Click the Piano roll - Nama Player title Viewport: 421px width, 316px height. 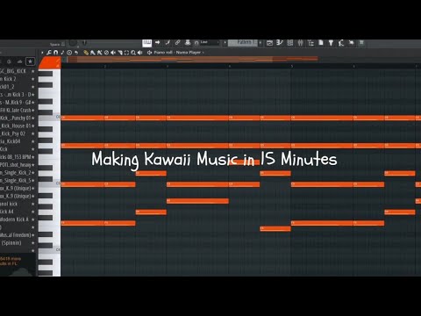(x=177, y=53)
